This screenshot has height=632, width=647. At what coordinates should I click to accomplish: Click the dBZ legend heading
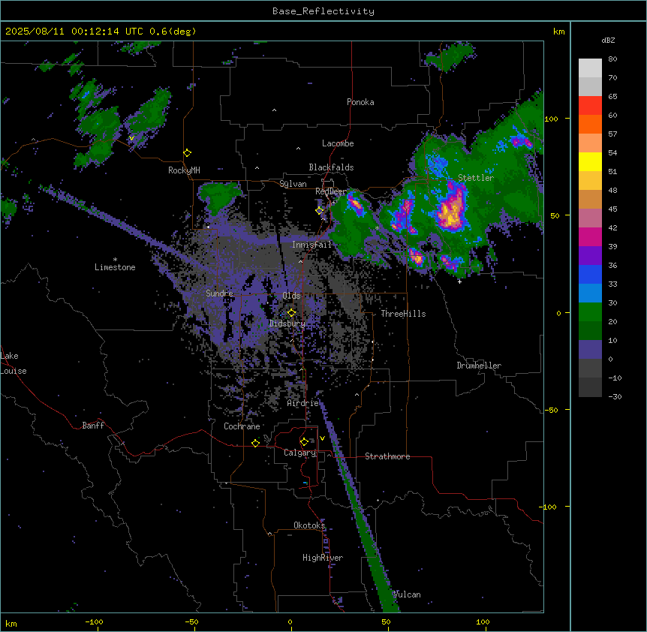(608, 41)
